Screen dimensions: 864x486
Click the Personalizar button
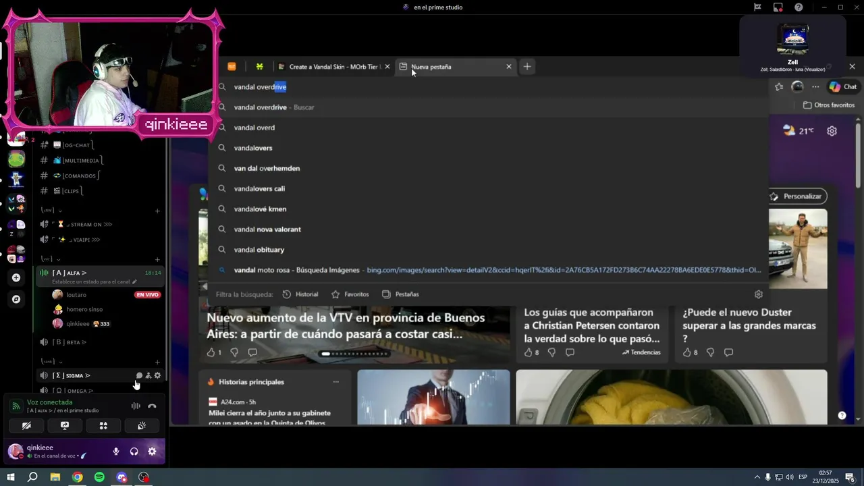point(796,196)
